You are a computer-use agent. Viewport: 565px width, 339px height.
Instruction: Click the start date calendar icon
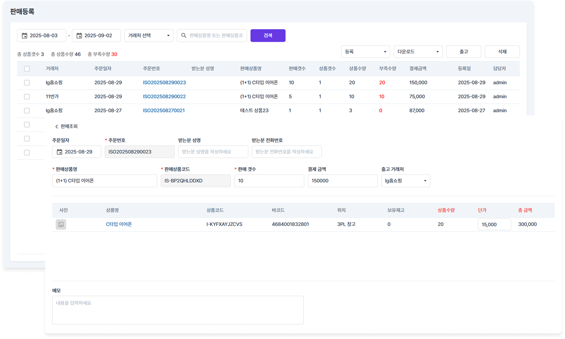point(25,36)
